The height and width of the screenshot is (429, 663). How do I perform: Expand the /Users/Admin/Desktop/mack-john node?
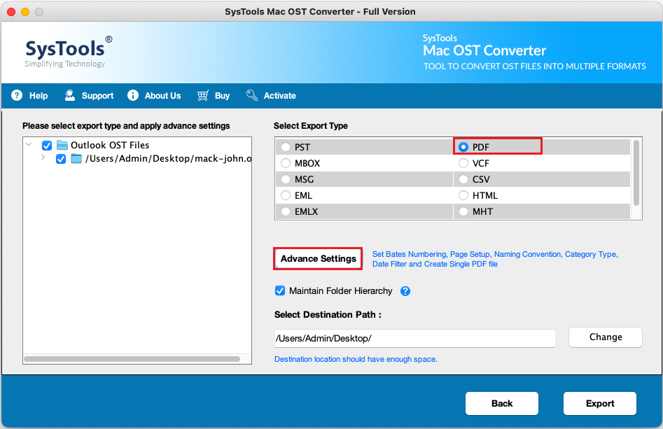43,157
